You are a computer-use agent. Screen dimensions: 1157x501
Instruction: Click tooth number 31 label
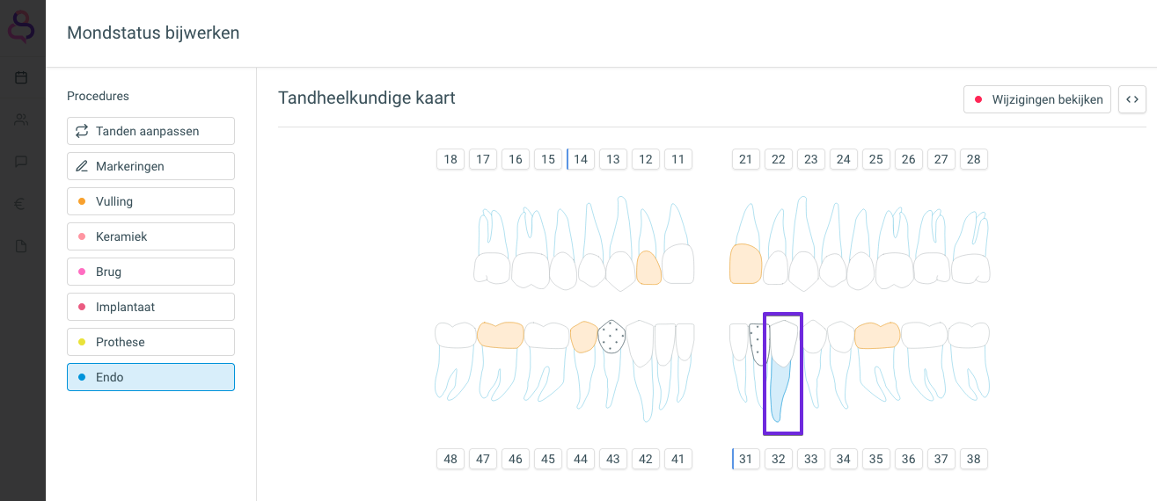click(746, 459)
